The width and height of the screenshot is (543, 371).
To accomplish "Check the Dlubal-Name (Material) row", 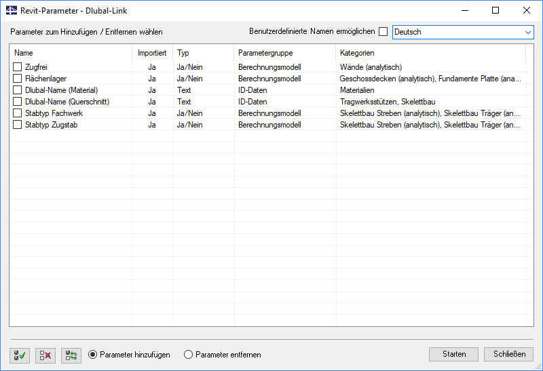I will pos(18,90).
